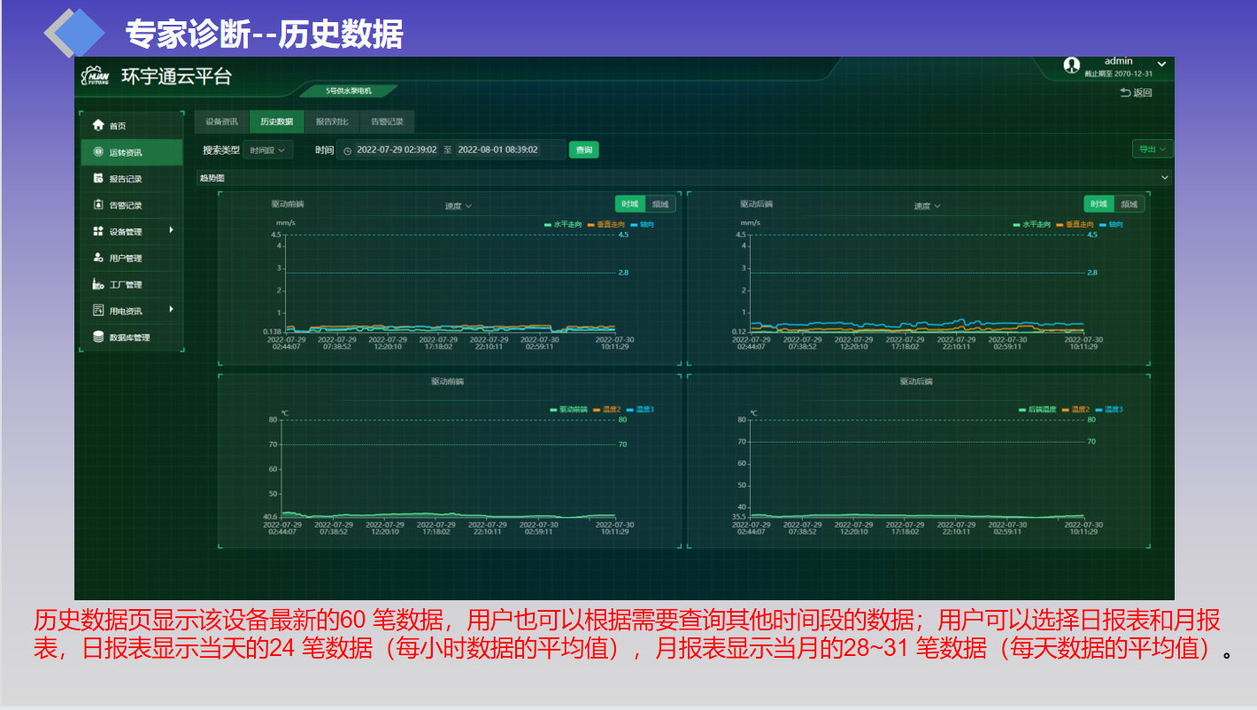Click the 工厂管理 factory icon
Image resolution: width=1257 pixels, height=710 pixels.
98,284
